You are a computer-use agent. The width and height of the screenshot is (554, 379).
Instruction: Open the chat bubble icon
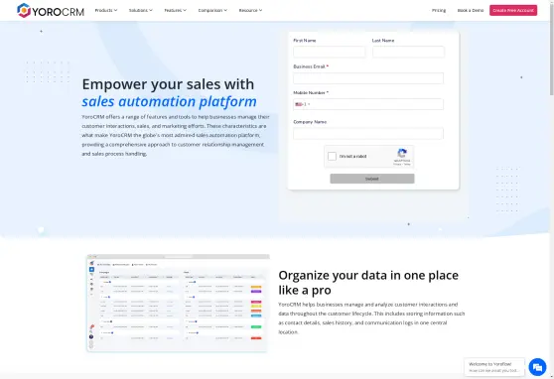pyautogui.click(x=537, y=367)
